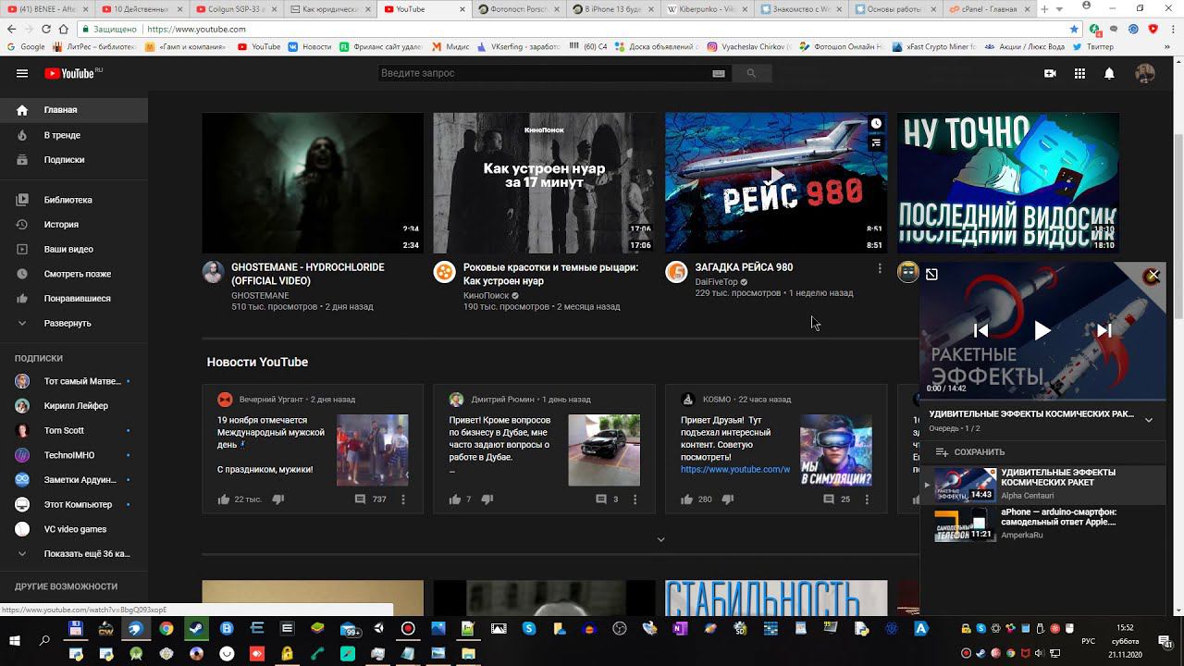Open Понравившиеся playlist
The image size is (1184, 666).
coord(74,299)
